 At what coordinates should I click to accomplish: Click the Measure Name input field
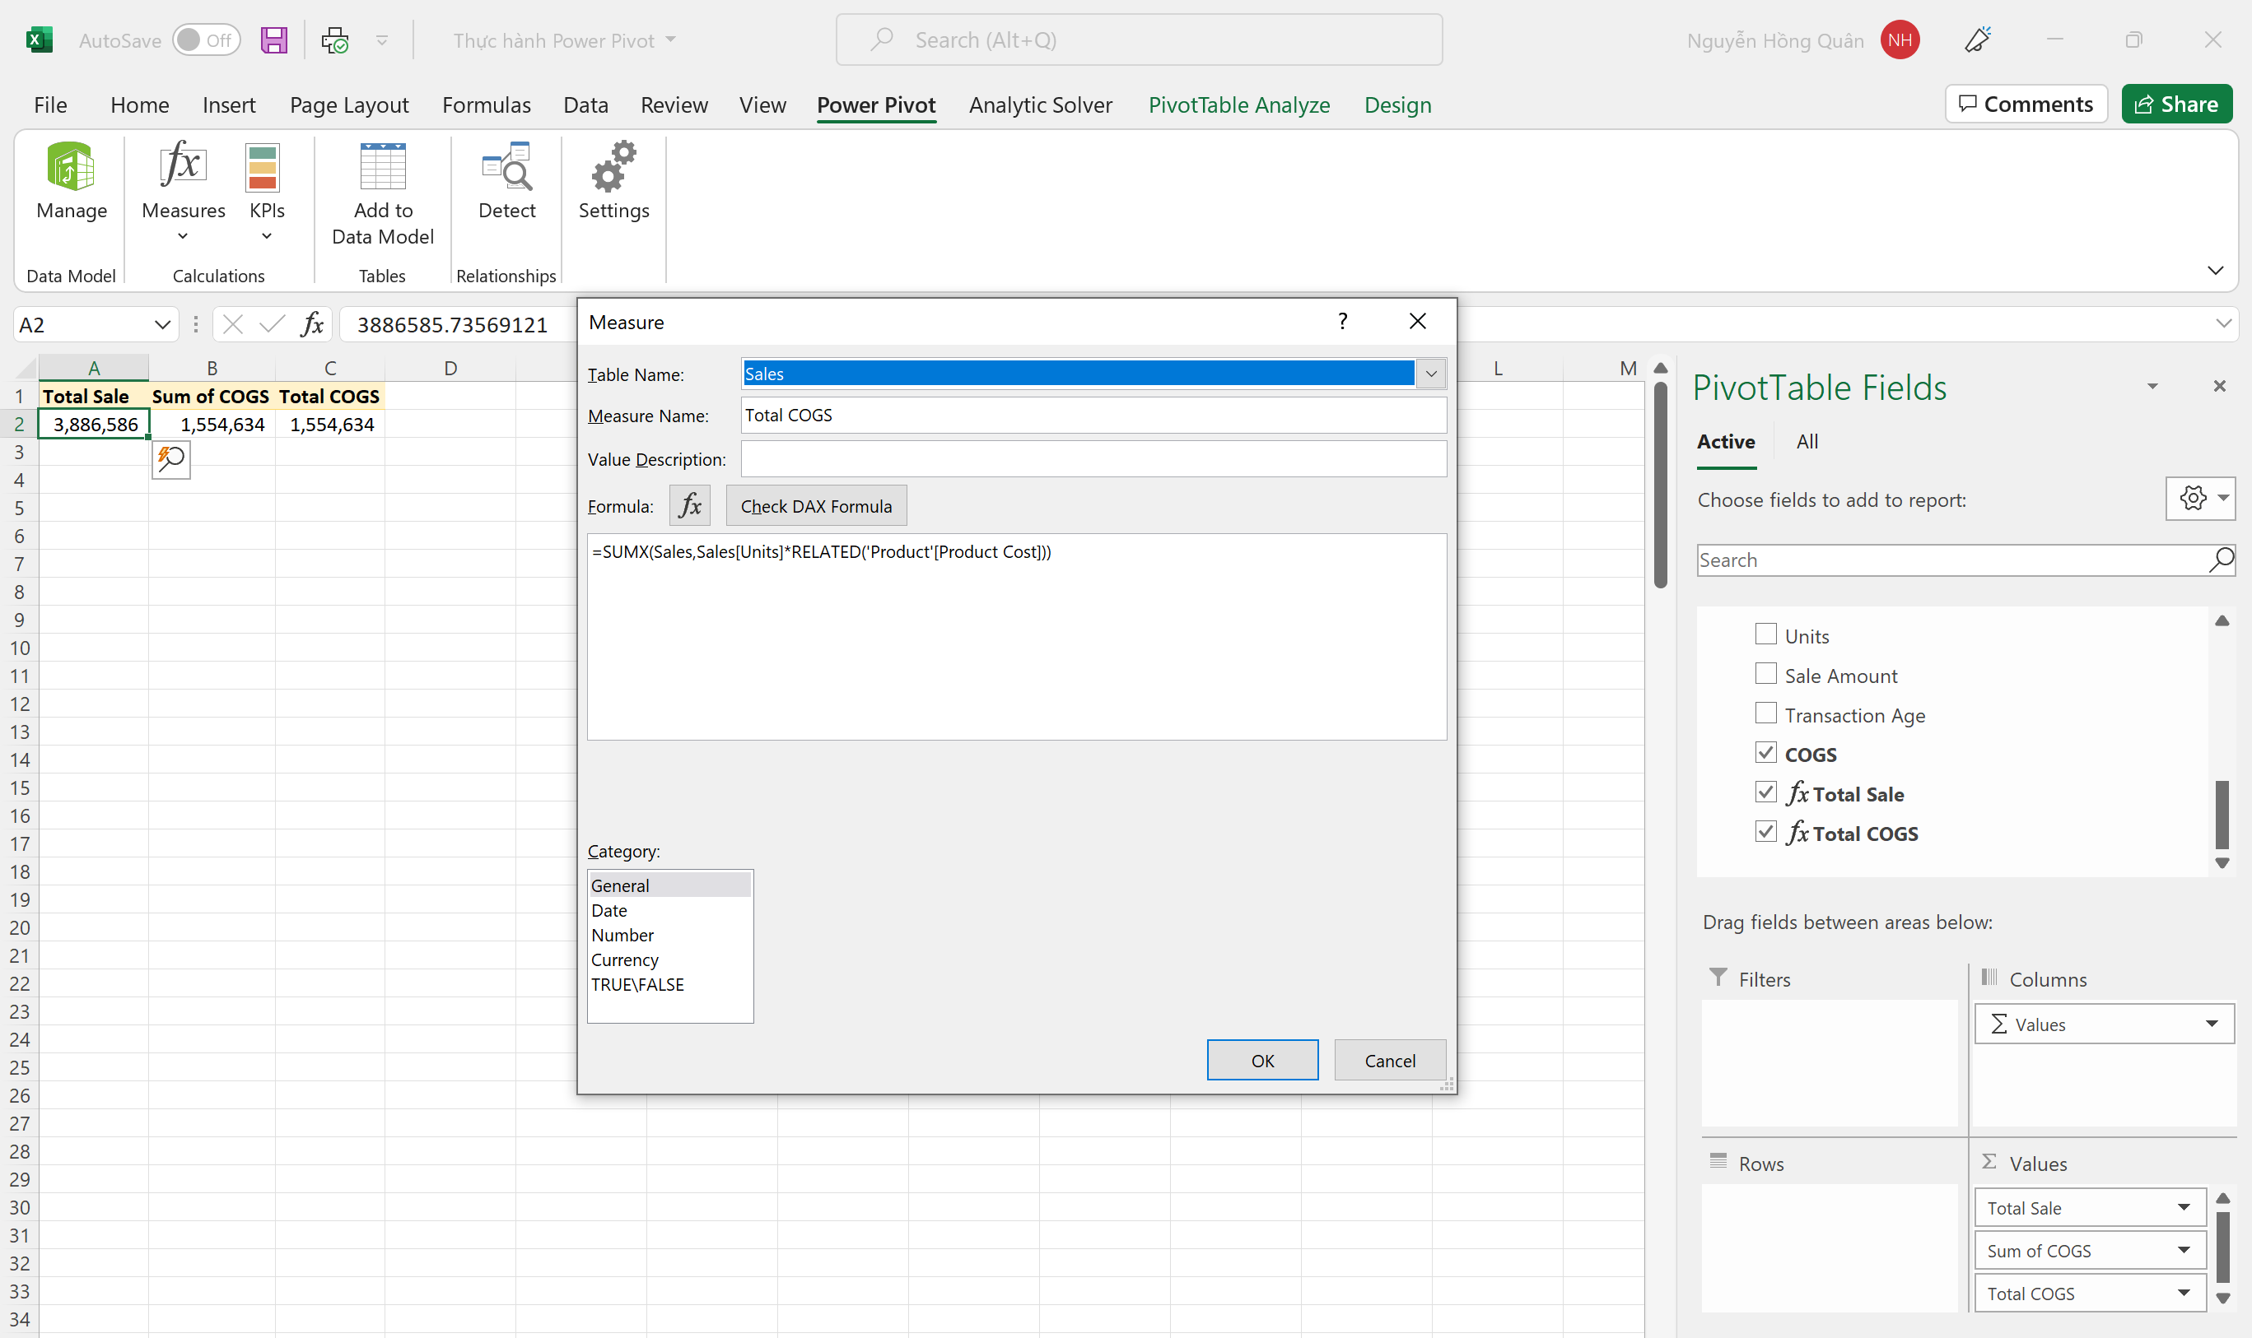point(1093,416)
